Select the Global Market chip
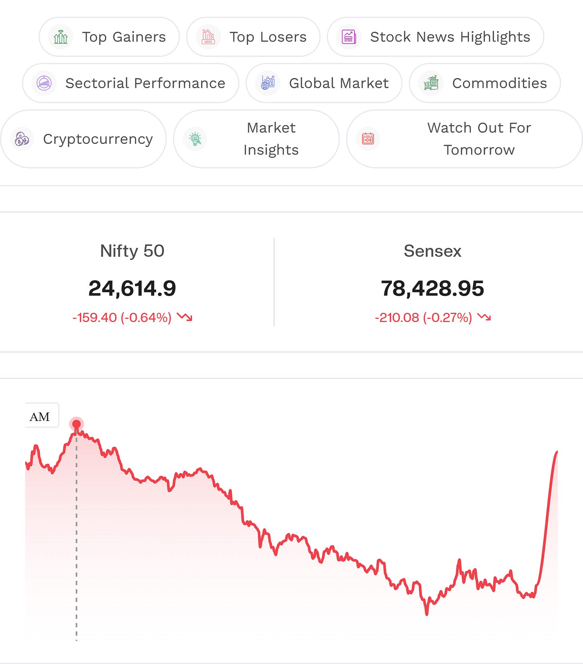 tap(324, 83)
